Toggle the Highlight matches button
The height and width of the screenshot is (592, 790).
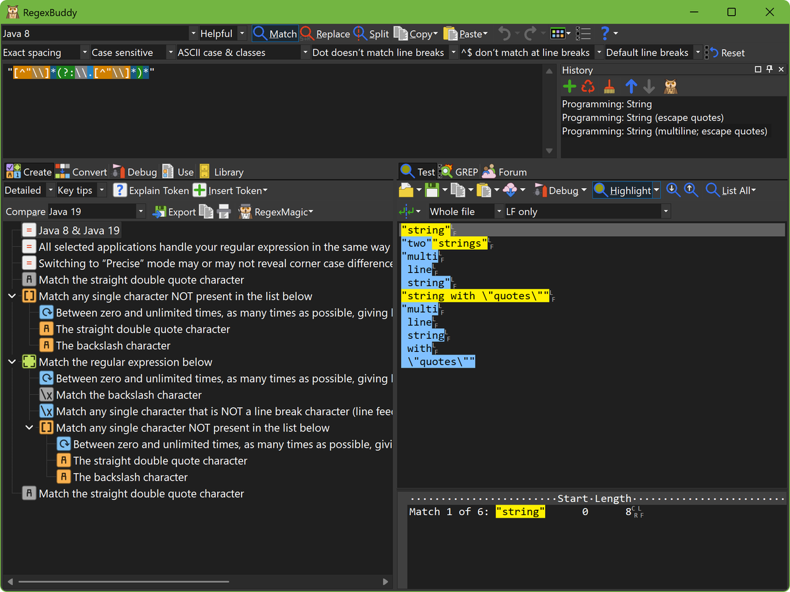623,191
